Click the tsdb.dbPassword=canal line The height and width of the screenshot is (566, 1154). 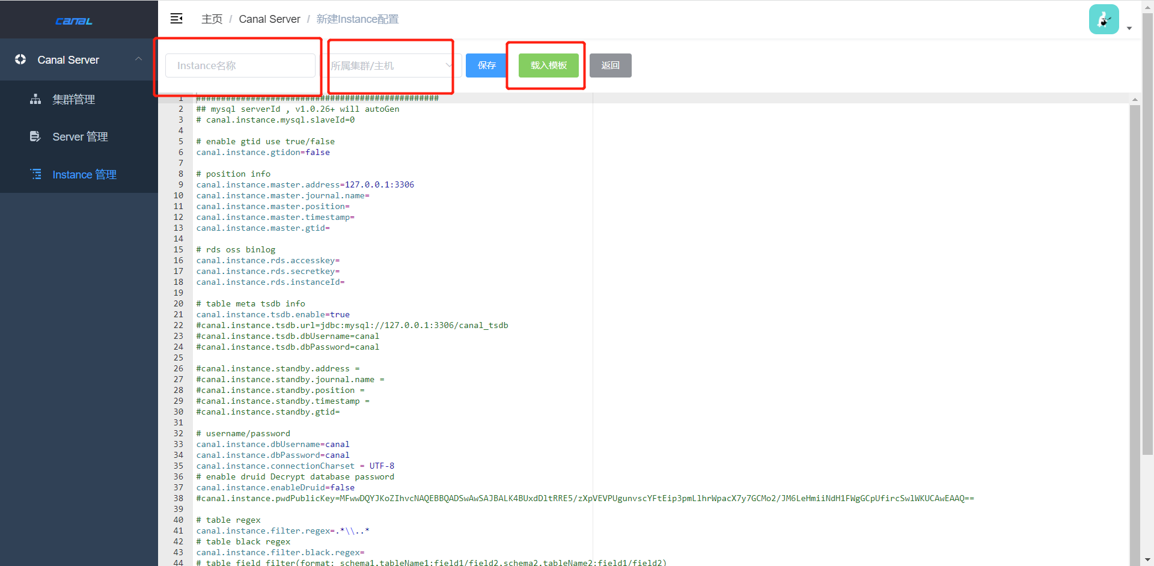coord(288,347)
